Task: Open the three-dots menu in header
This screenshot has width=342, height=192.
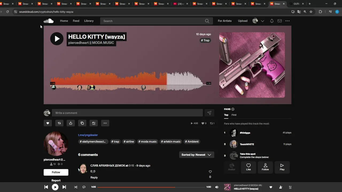Action: coord(287,21)
